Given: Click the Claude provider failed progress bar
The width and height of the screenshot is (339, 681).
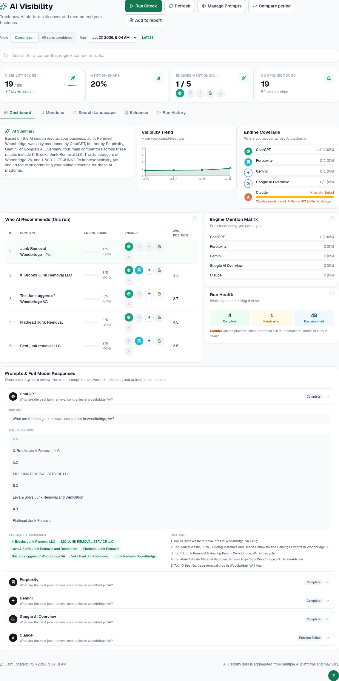Looking at the screenshot, I should tap(295, 197).
